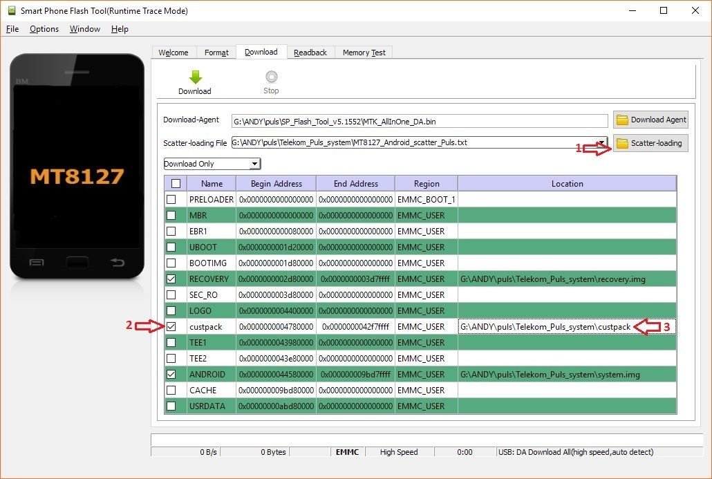Click the green Download arrow icon
Screen dimensions: 712x479
pyautogui.click(x=195, y=77)
